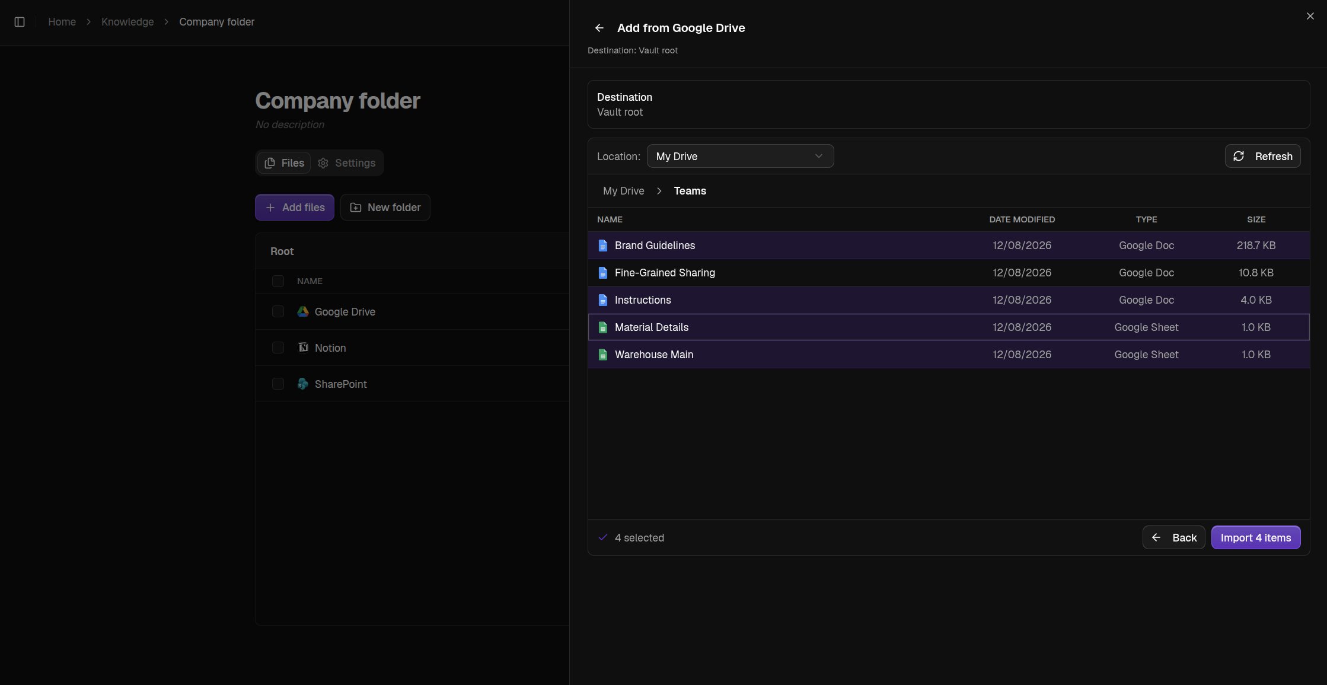Click Import 4 items

tap(1256, 537)
